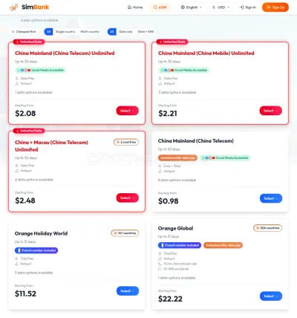Click the 204 countries badge on Orange Global
Image resolution: width=297 pixels, height=318 pixels.
(x=267, y=228)
